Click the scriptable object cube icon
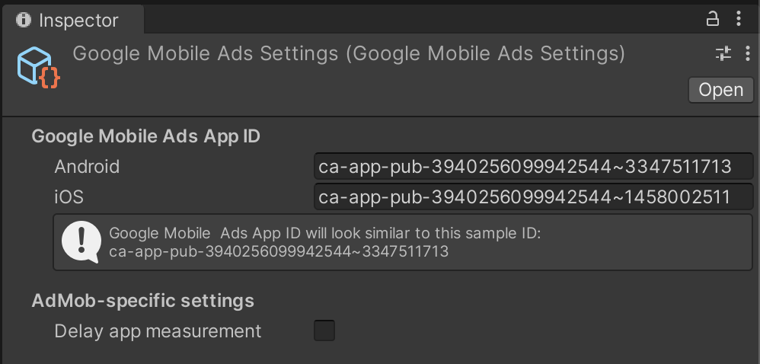This screenshot has height=364, width=760. point(39,67)
